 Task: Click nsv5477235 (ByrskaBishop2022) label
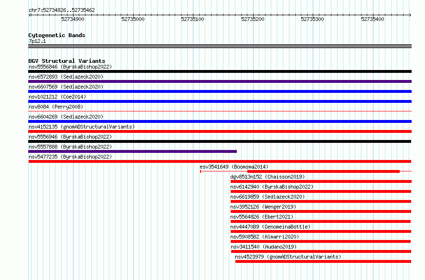[70, 157]
